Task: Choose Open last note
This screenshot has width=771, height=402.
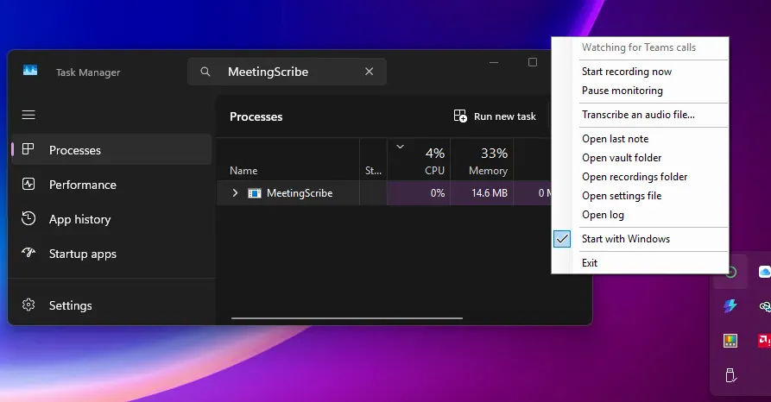Action: click(615, 139)
